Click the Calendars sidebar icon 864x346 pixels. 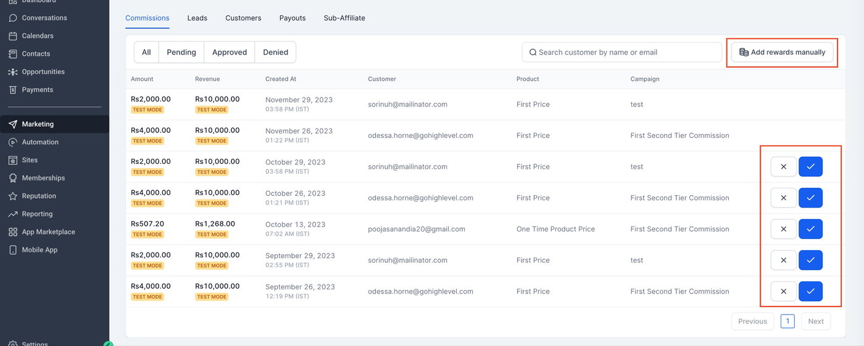coord(12,36)
